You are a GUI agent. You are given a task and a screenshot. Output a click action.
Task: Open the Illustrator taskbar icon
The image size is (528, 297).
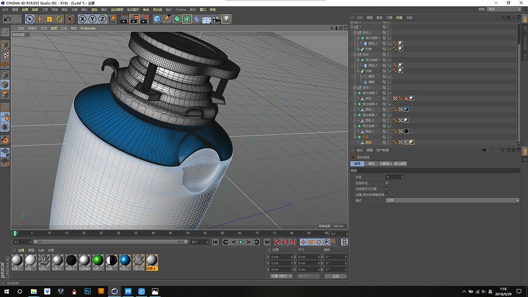pyautogui.click(x=101, y=291)
